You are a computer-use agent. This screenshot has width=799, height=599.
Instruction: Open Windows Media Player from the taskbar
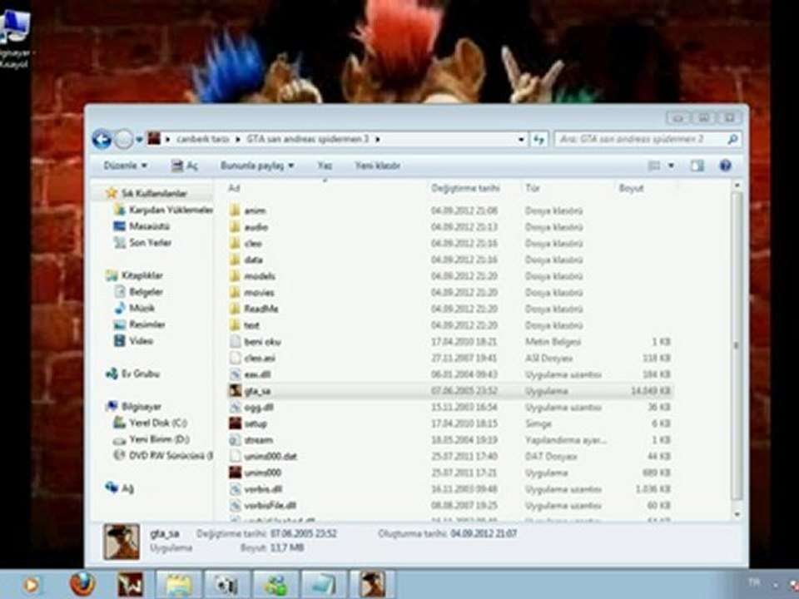point(32,585)
